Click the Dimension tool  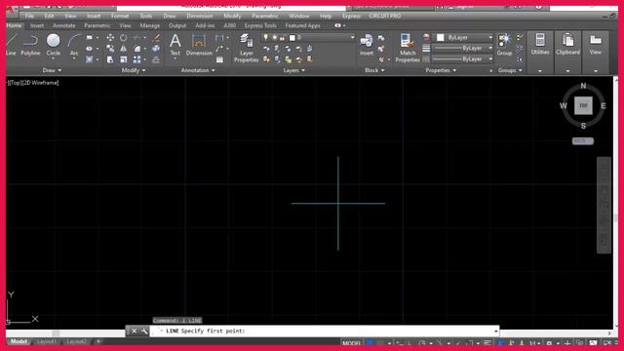(199, 45)
